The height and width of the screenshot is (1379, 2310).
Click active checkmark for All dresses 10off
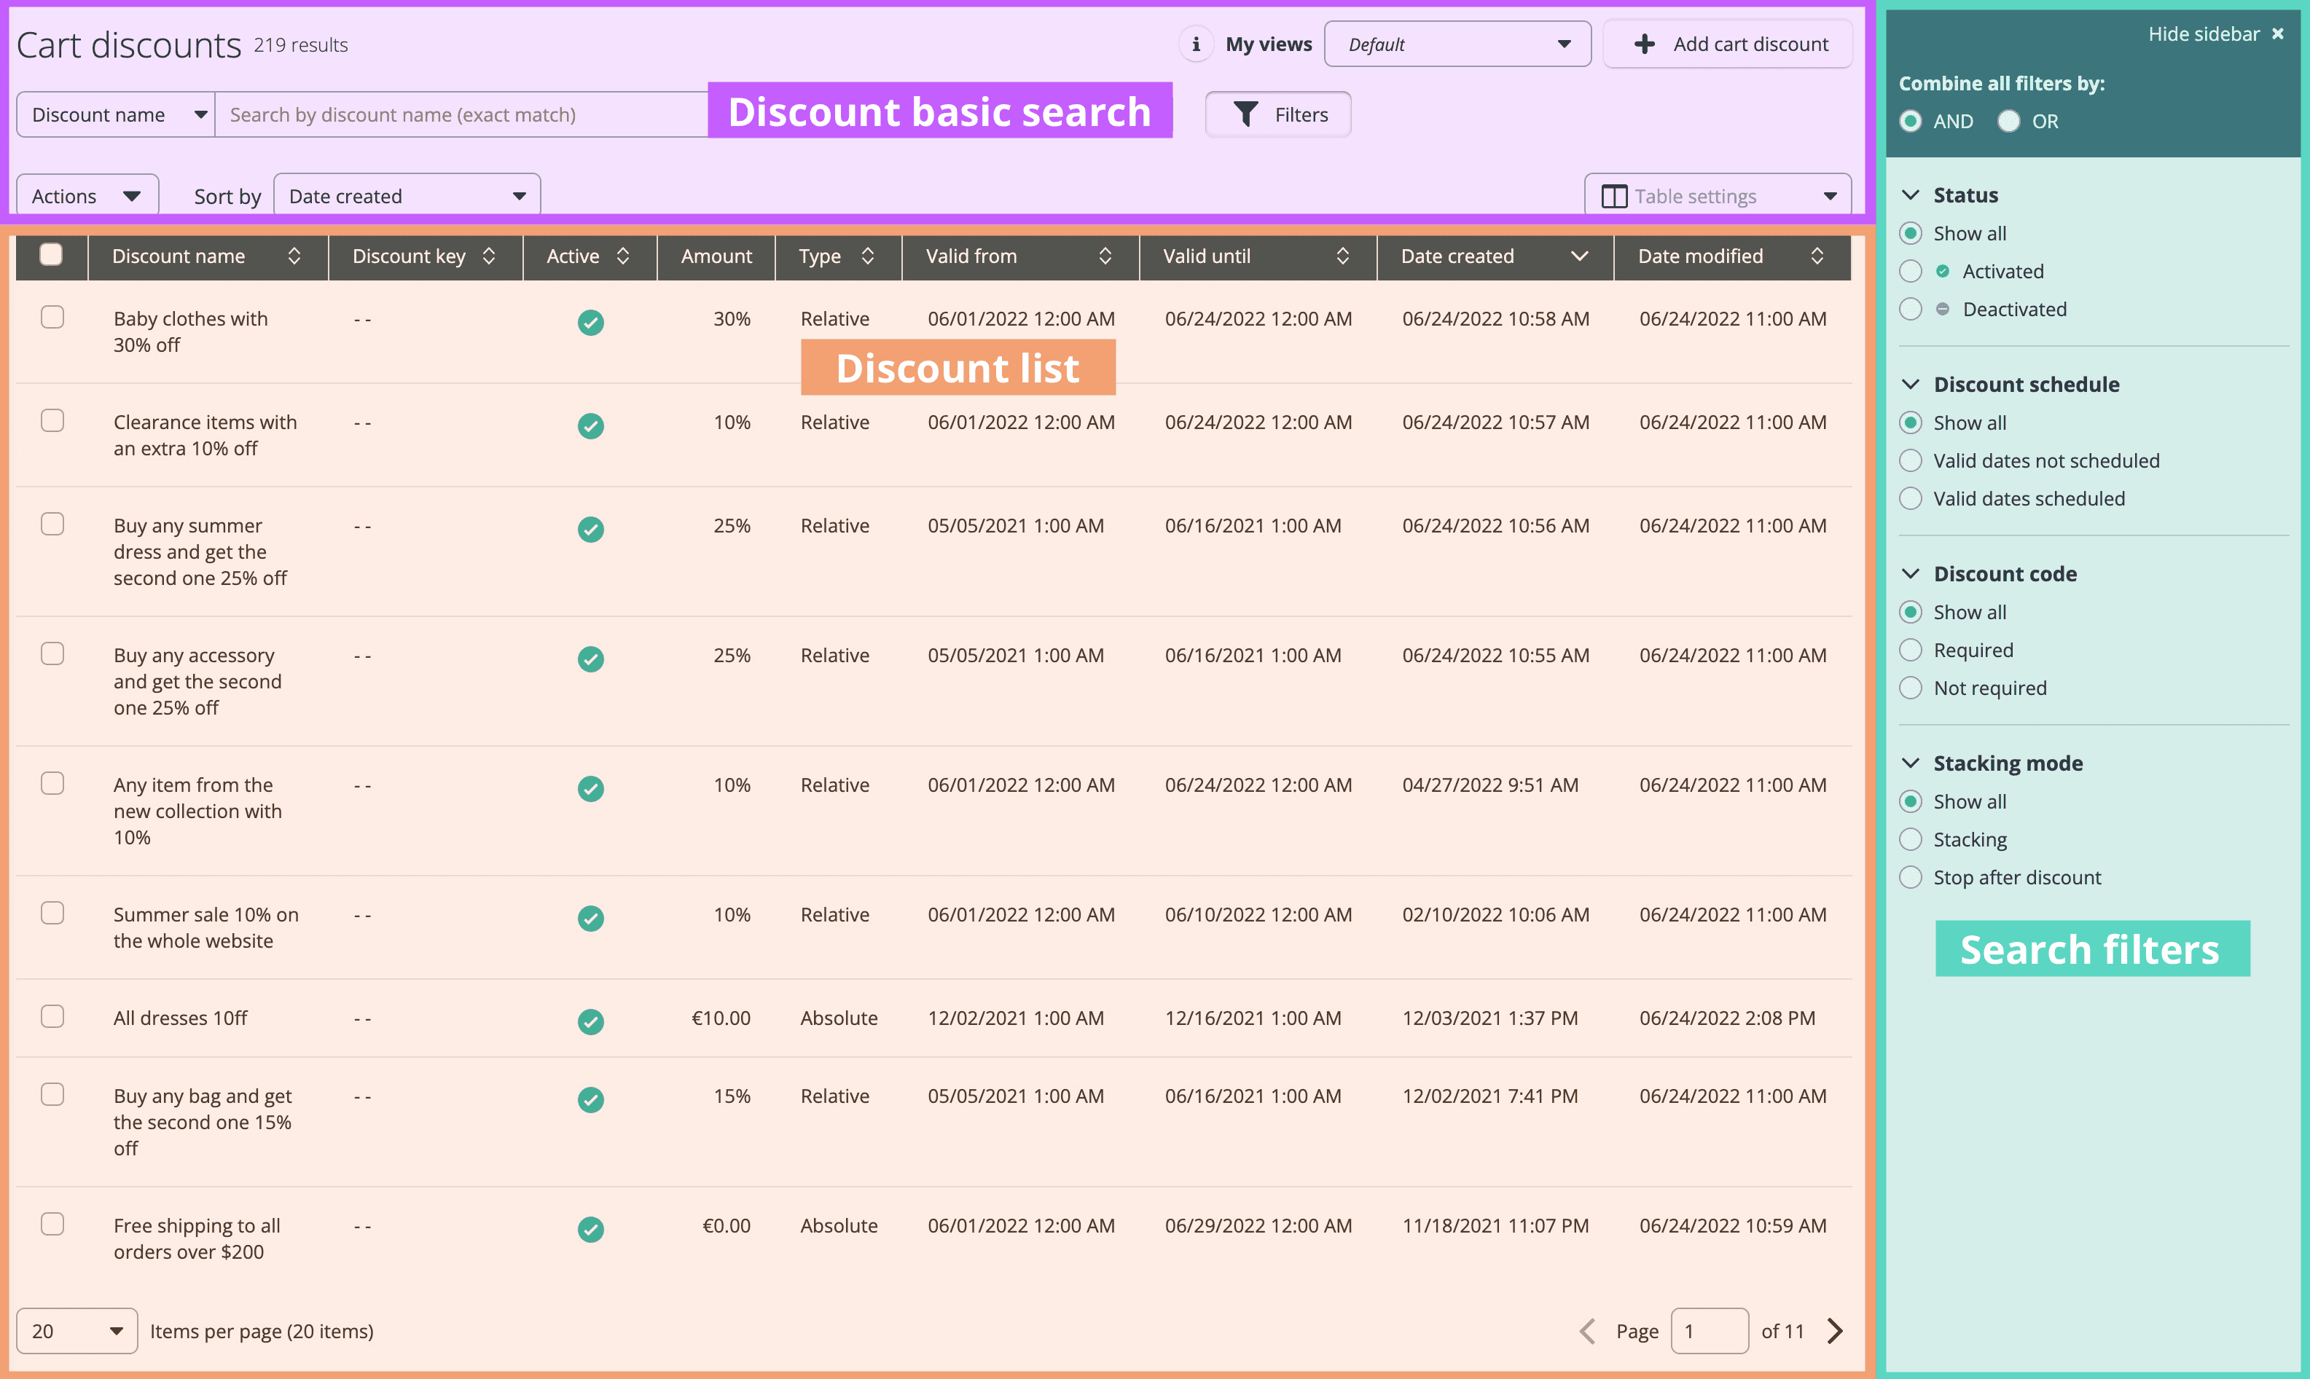coord(590,1021)
